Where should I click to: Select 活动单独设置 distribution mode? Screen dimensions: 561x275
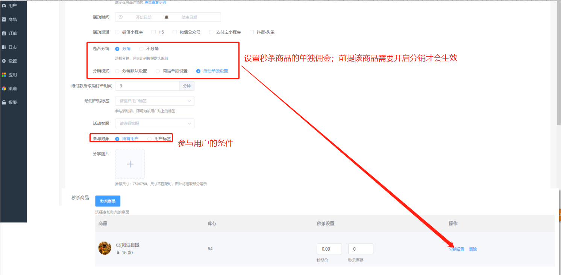[x=198, y=71]
